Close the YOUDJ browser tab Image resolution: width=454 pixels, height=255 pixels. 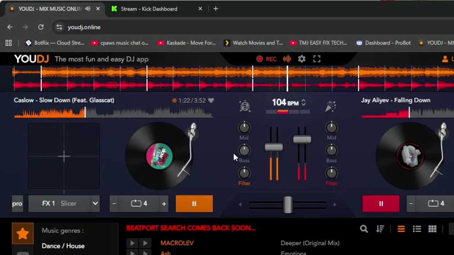coord(98,9)
